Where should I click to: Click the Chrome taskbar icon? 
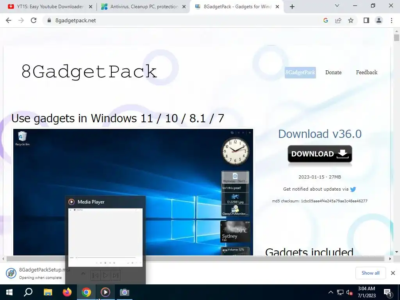pos(86,292)
